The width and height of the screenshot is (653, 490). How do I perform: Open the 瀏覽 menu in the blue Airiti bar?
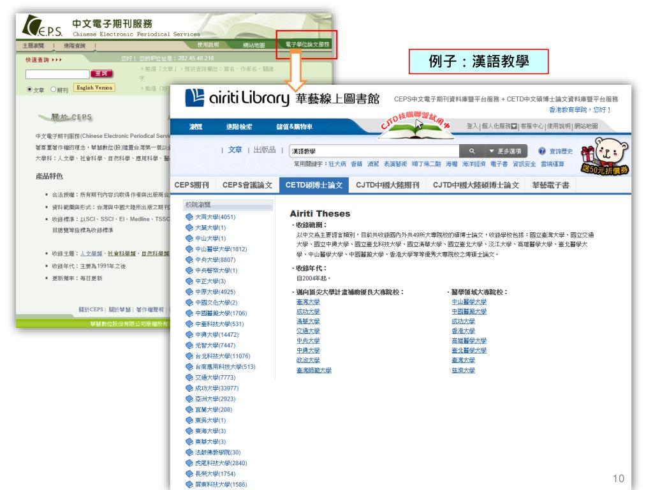point(196,127)
